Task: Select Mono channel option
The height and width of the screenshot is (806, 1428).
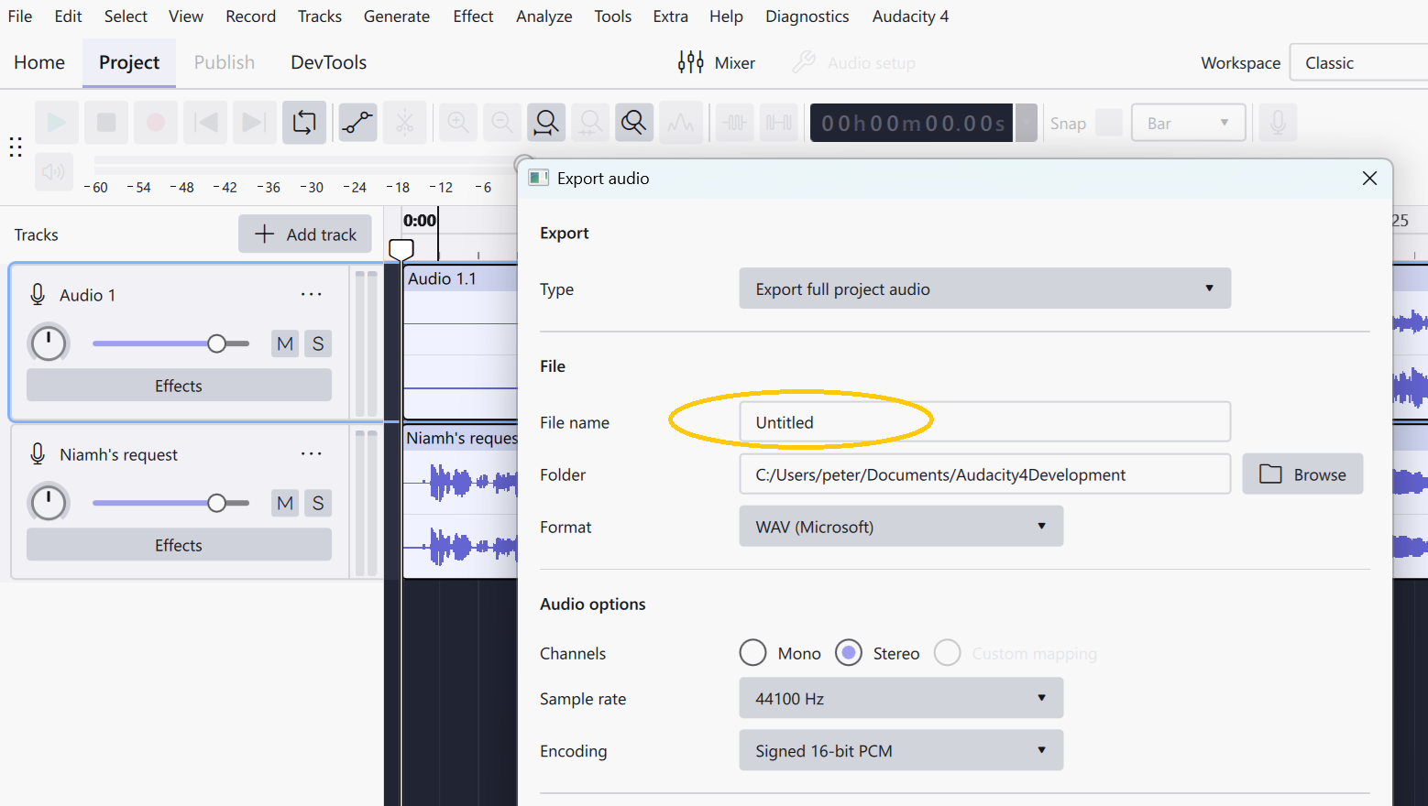Action: (752, 653)
